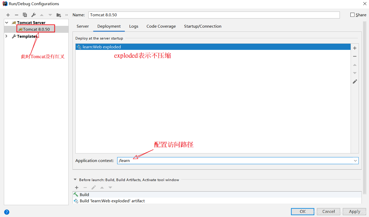Move configuration down arrow in left toolbar
The height and width of the screenshot is (217, 369).
pyautogui.click(x=50, y=15)
